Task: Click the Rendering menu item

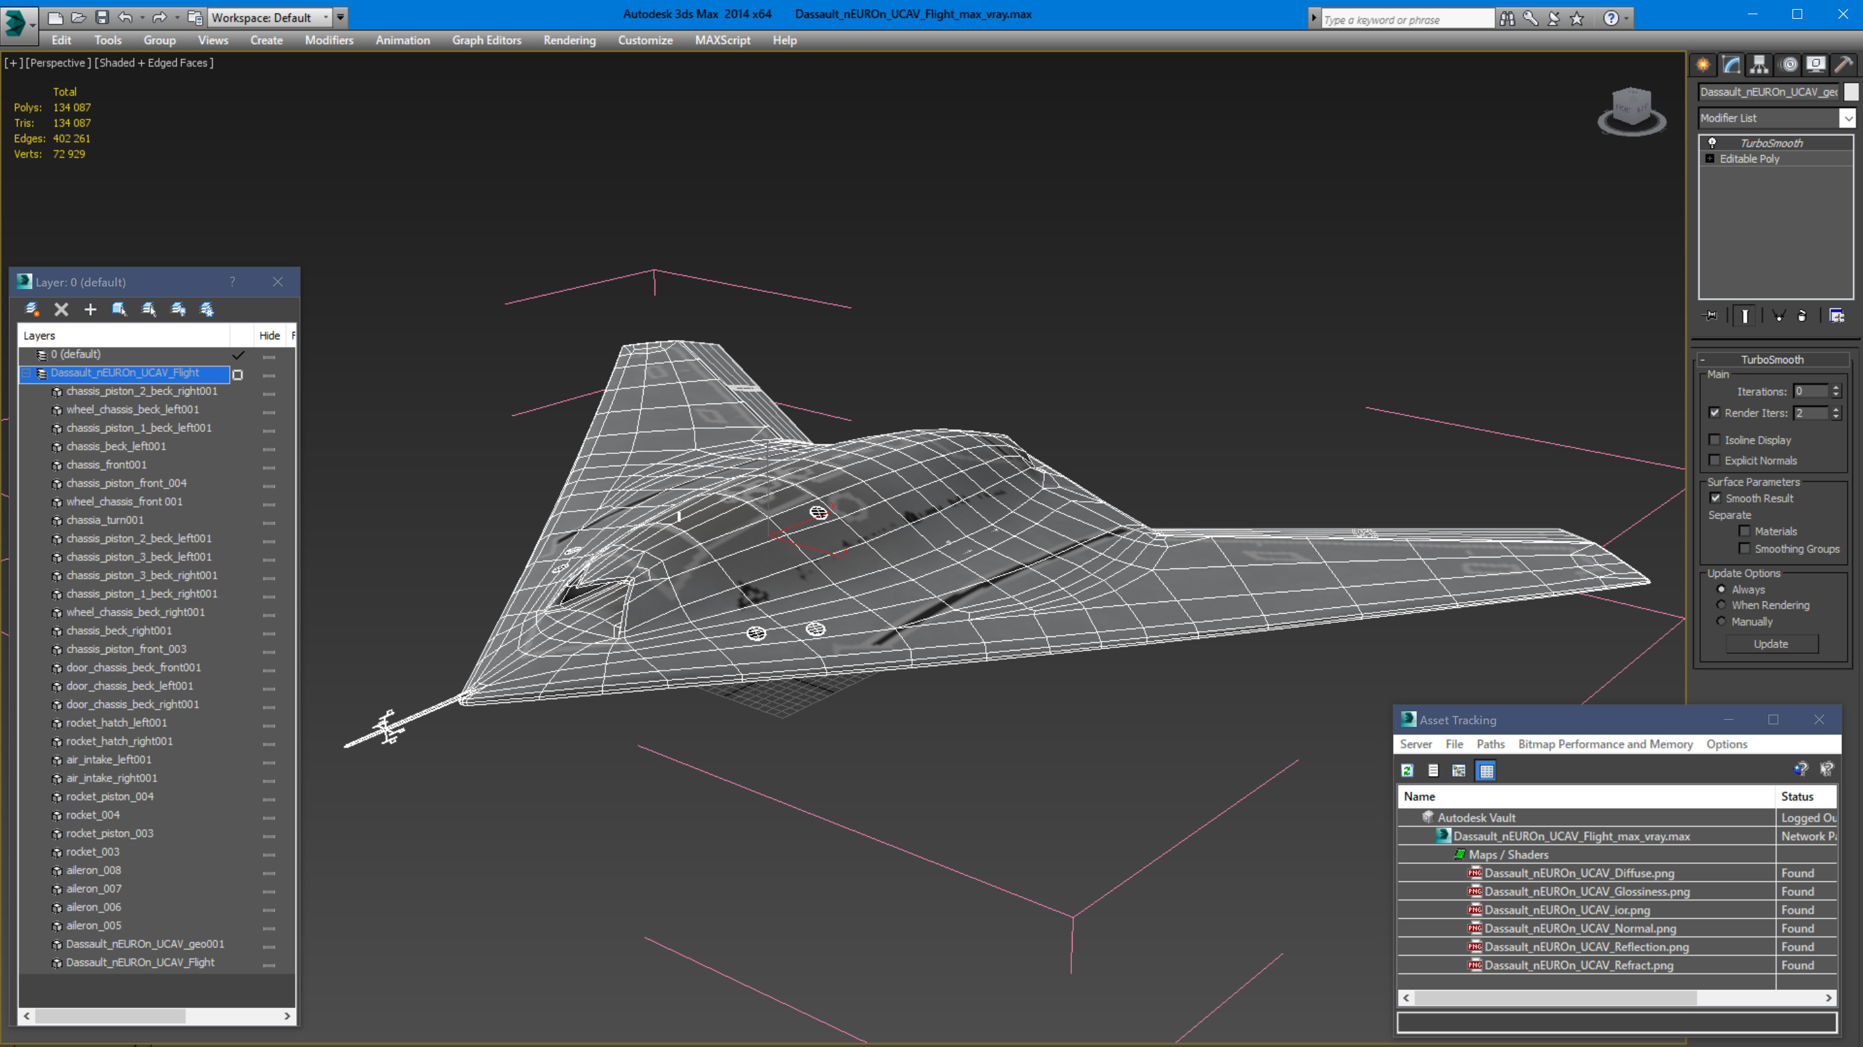Action: click(x=569, y=39)
